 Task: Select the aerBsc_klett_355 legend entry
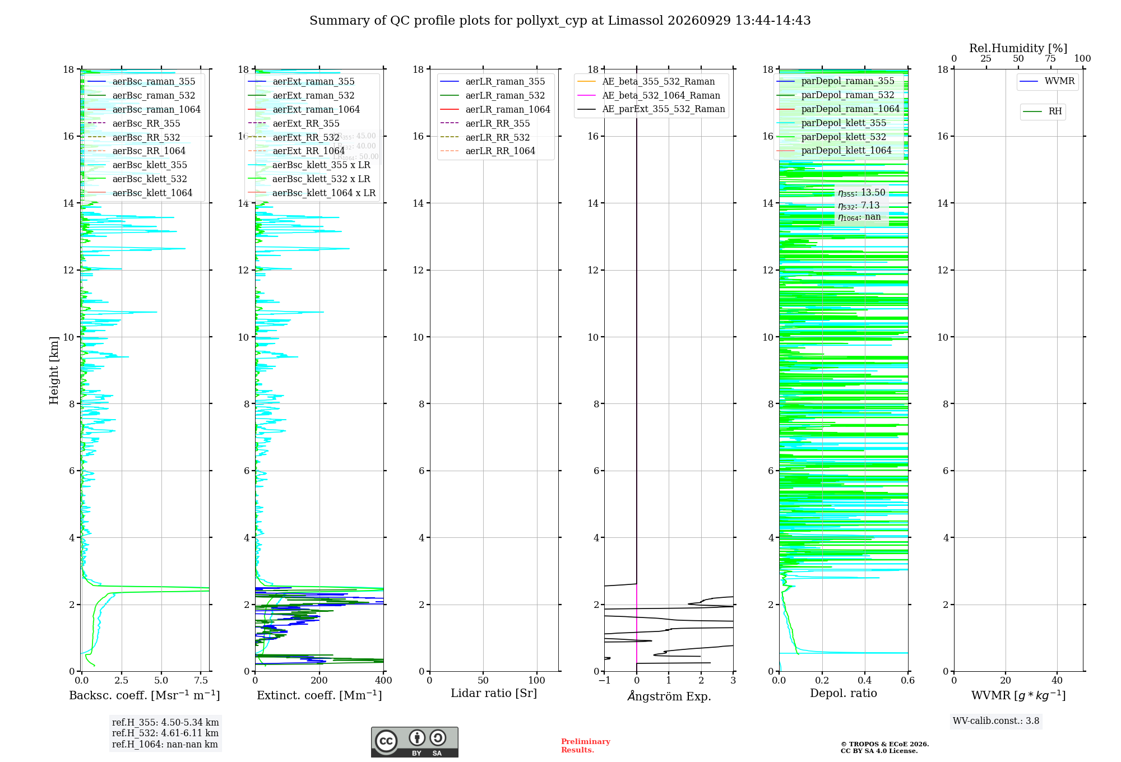[x=137, y=165]
